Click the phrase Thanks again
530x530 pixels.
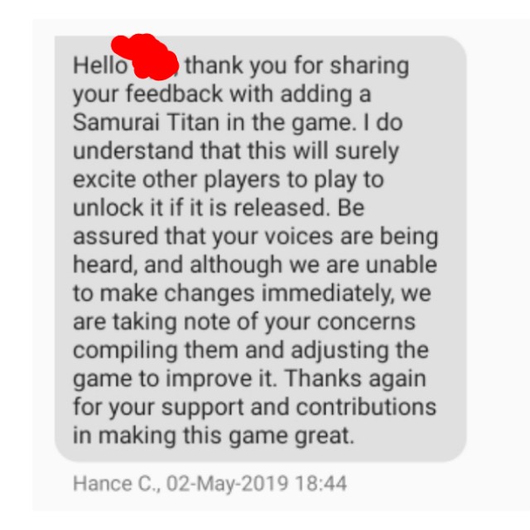click(355, 378)
